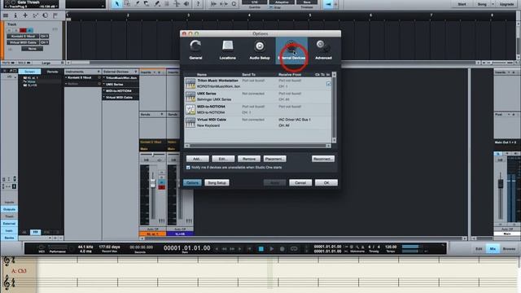Screen dimensions: 521x293
Task: Open the Browse view tab
Action: [x=509, y=248]
